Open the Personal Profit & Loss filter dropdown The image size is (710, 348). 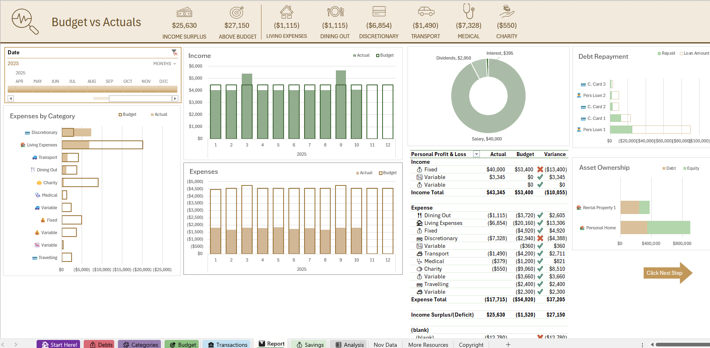pos(476,154)
